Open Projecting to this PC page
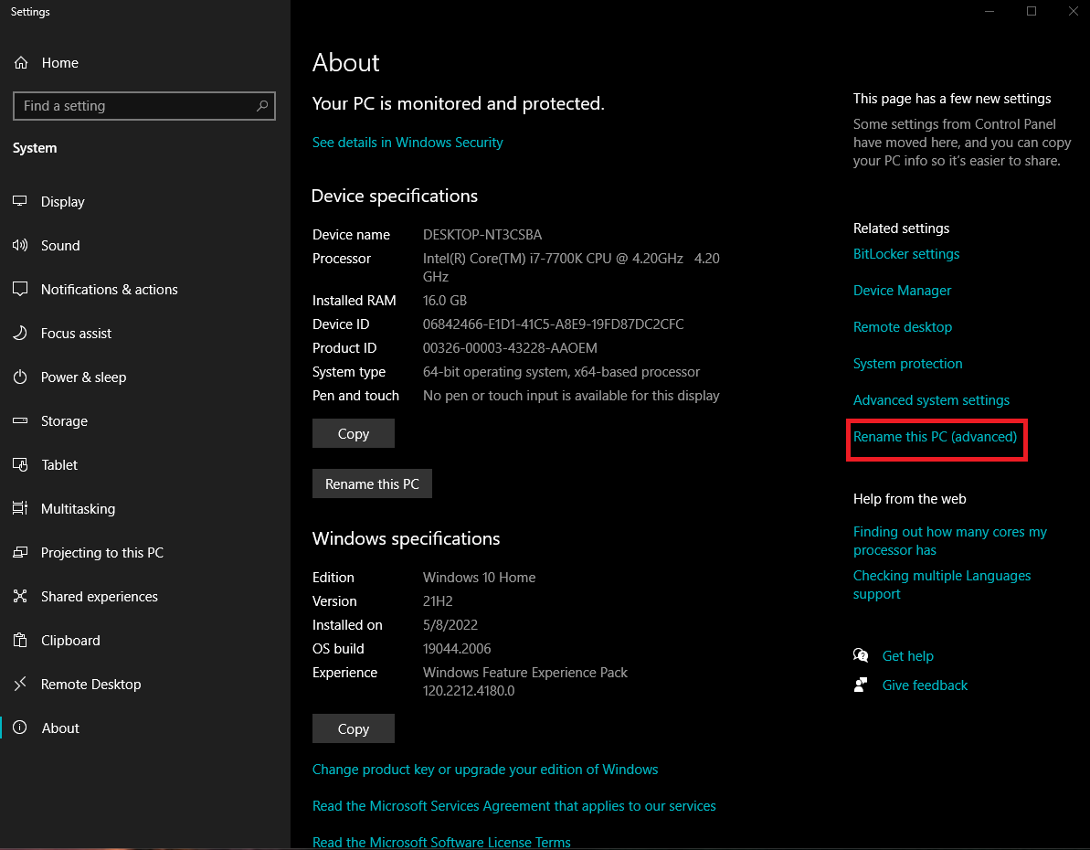 [x=101, y=553]
